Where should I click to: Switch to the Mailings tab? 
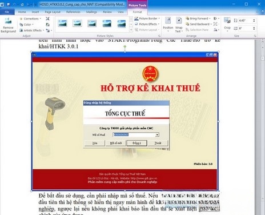91,12
